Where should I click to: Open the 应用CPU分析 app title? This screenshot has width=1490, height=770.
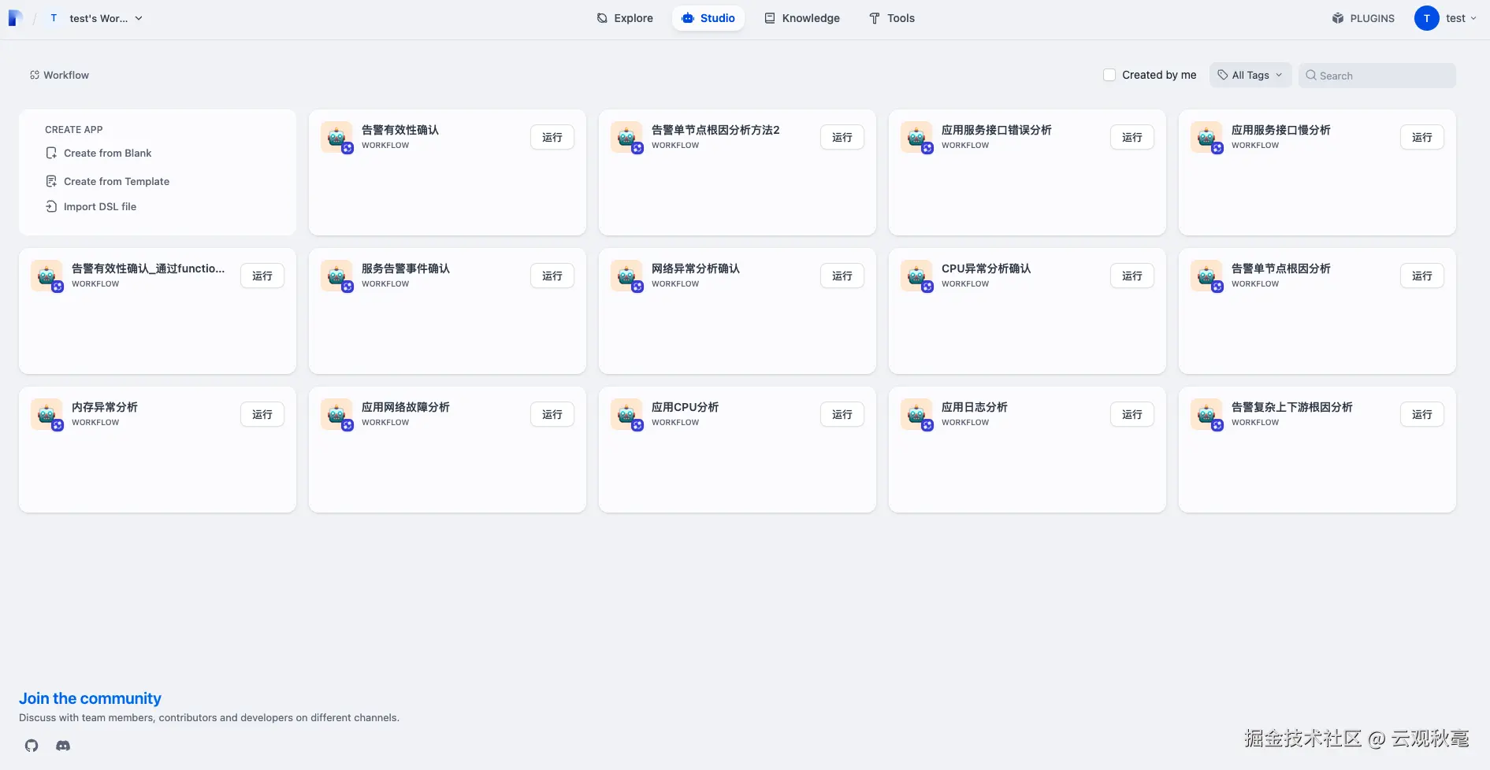685,407
